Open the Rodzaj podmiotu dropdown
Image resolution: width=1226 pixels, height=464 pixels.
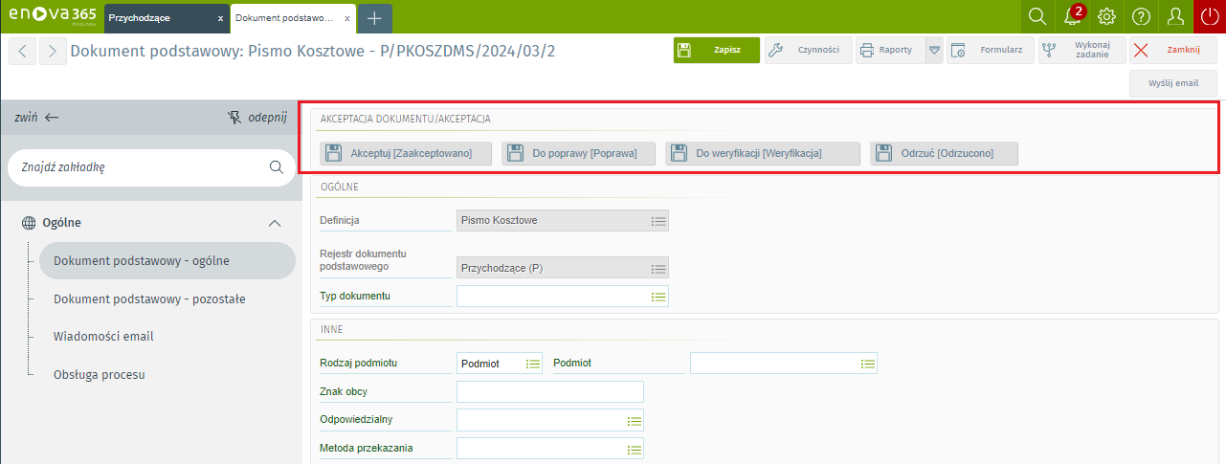point(532,364)
